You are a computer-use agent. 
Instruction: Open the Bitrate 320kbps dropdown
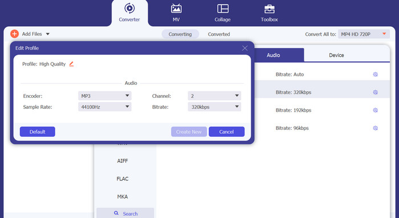[x=214, y=107]
